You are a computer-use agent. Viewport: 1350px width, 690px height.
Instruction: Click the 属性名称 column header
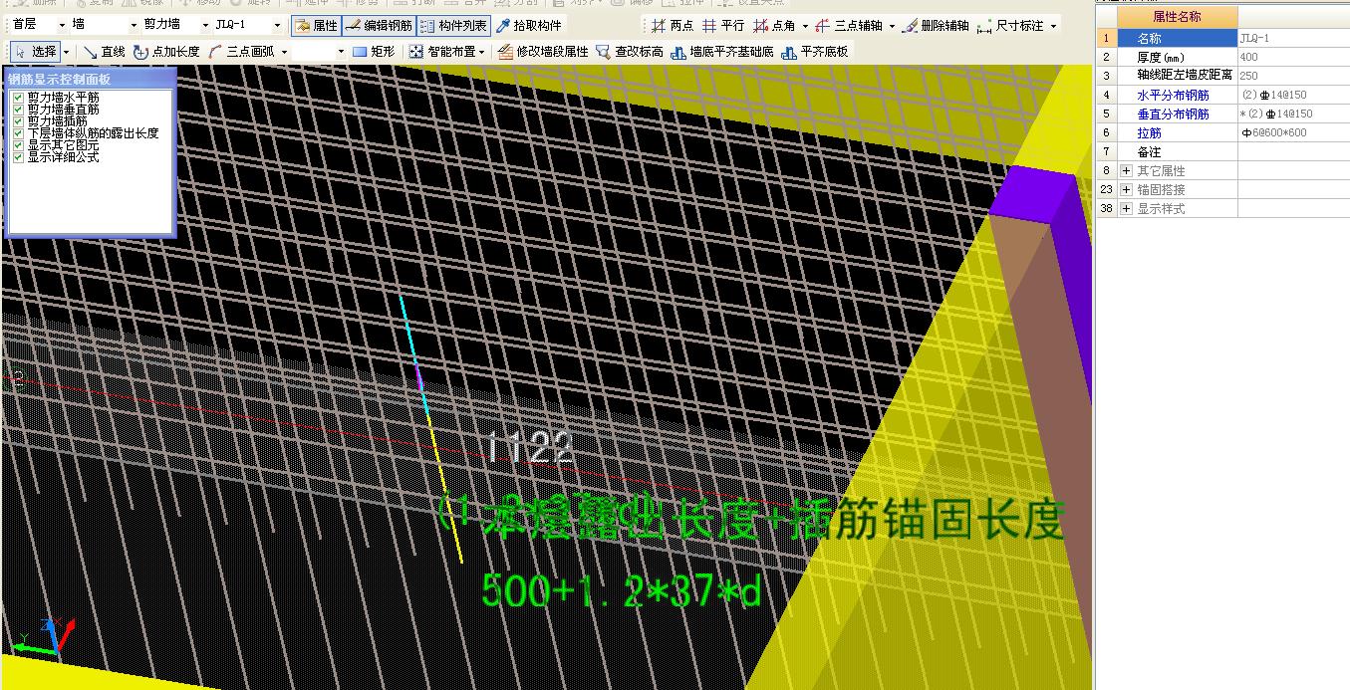click(x=1178, y=17)
